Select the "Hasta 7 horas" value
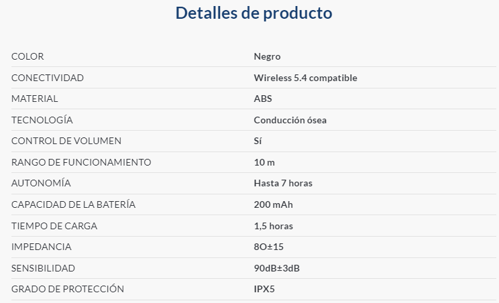 coord(283,183)
